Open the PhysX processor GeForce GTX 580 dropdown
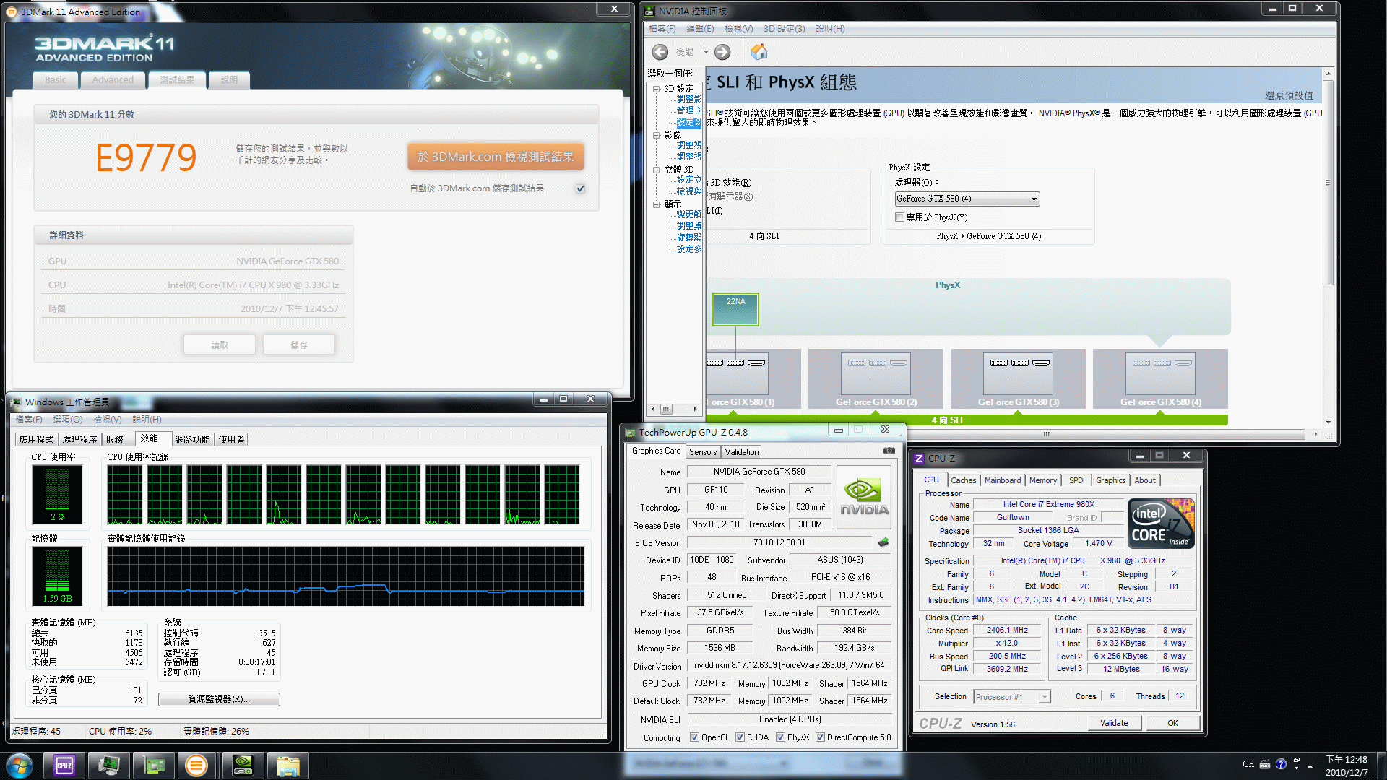 click(967, 199)
